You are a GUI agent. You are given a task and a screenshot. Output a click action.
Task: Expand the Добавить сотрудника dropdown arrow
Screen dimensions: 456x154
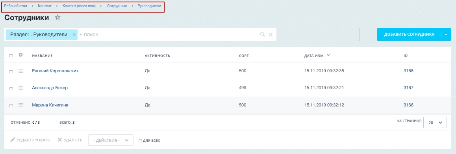click(446, 35)
